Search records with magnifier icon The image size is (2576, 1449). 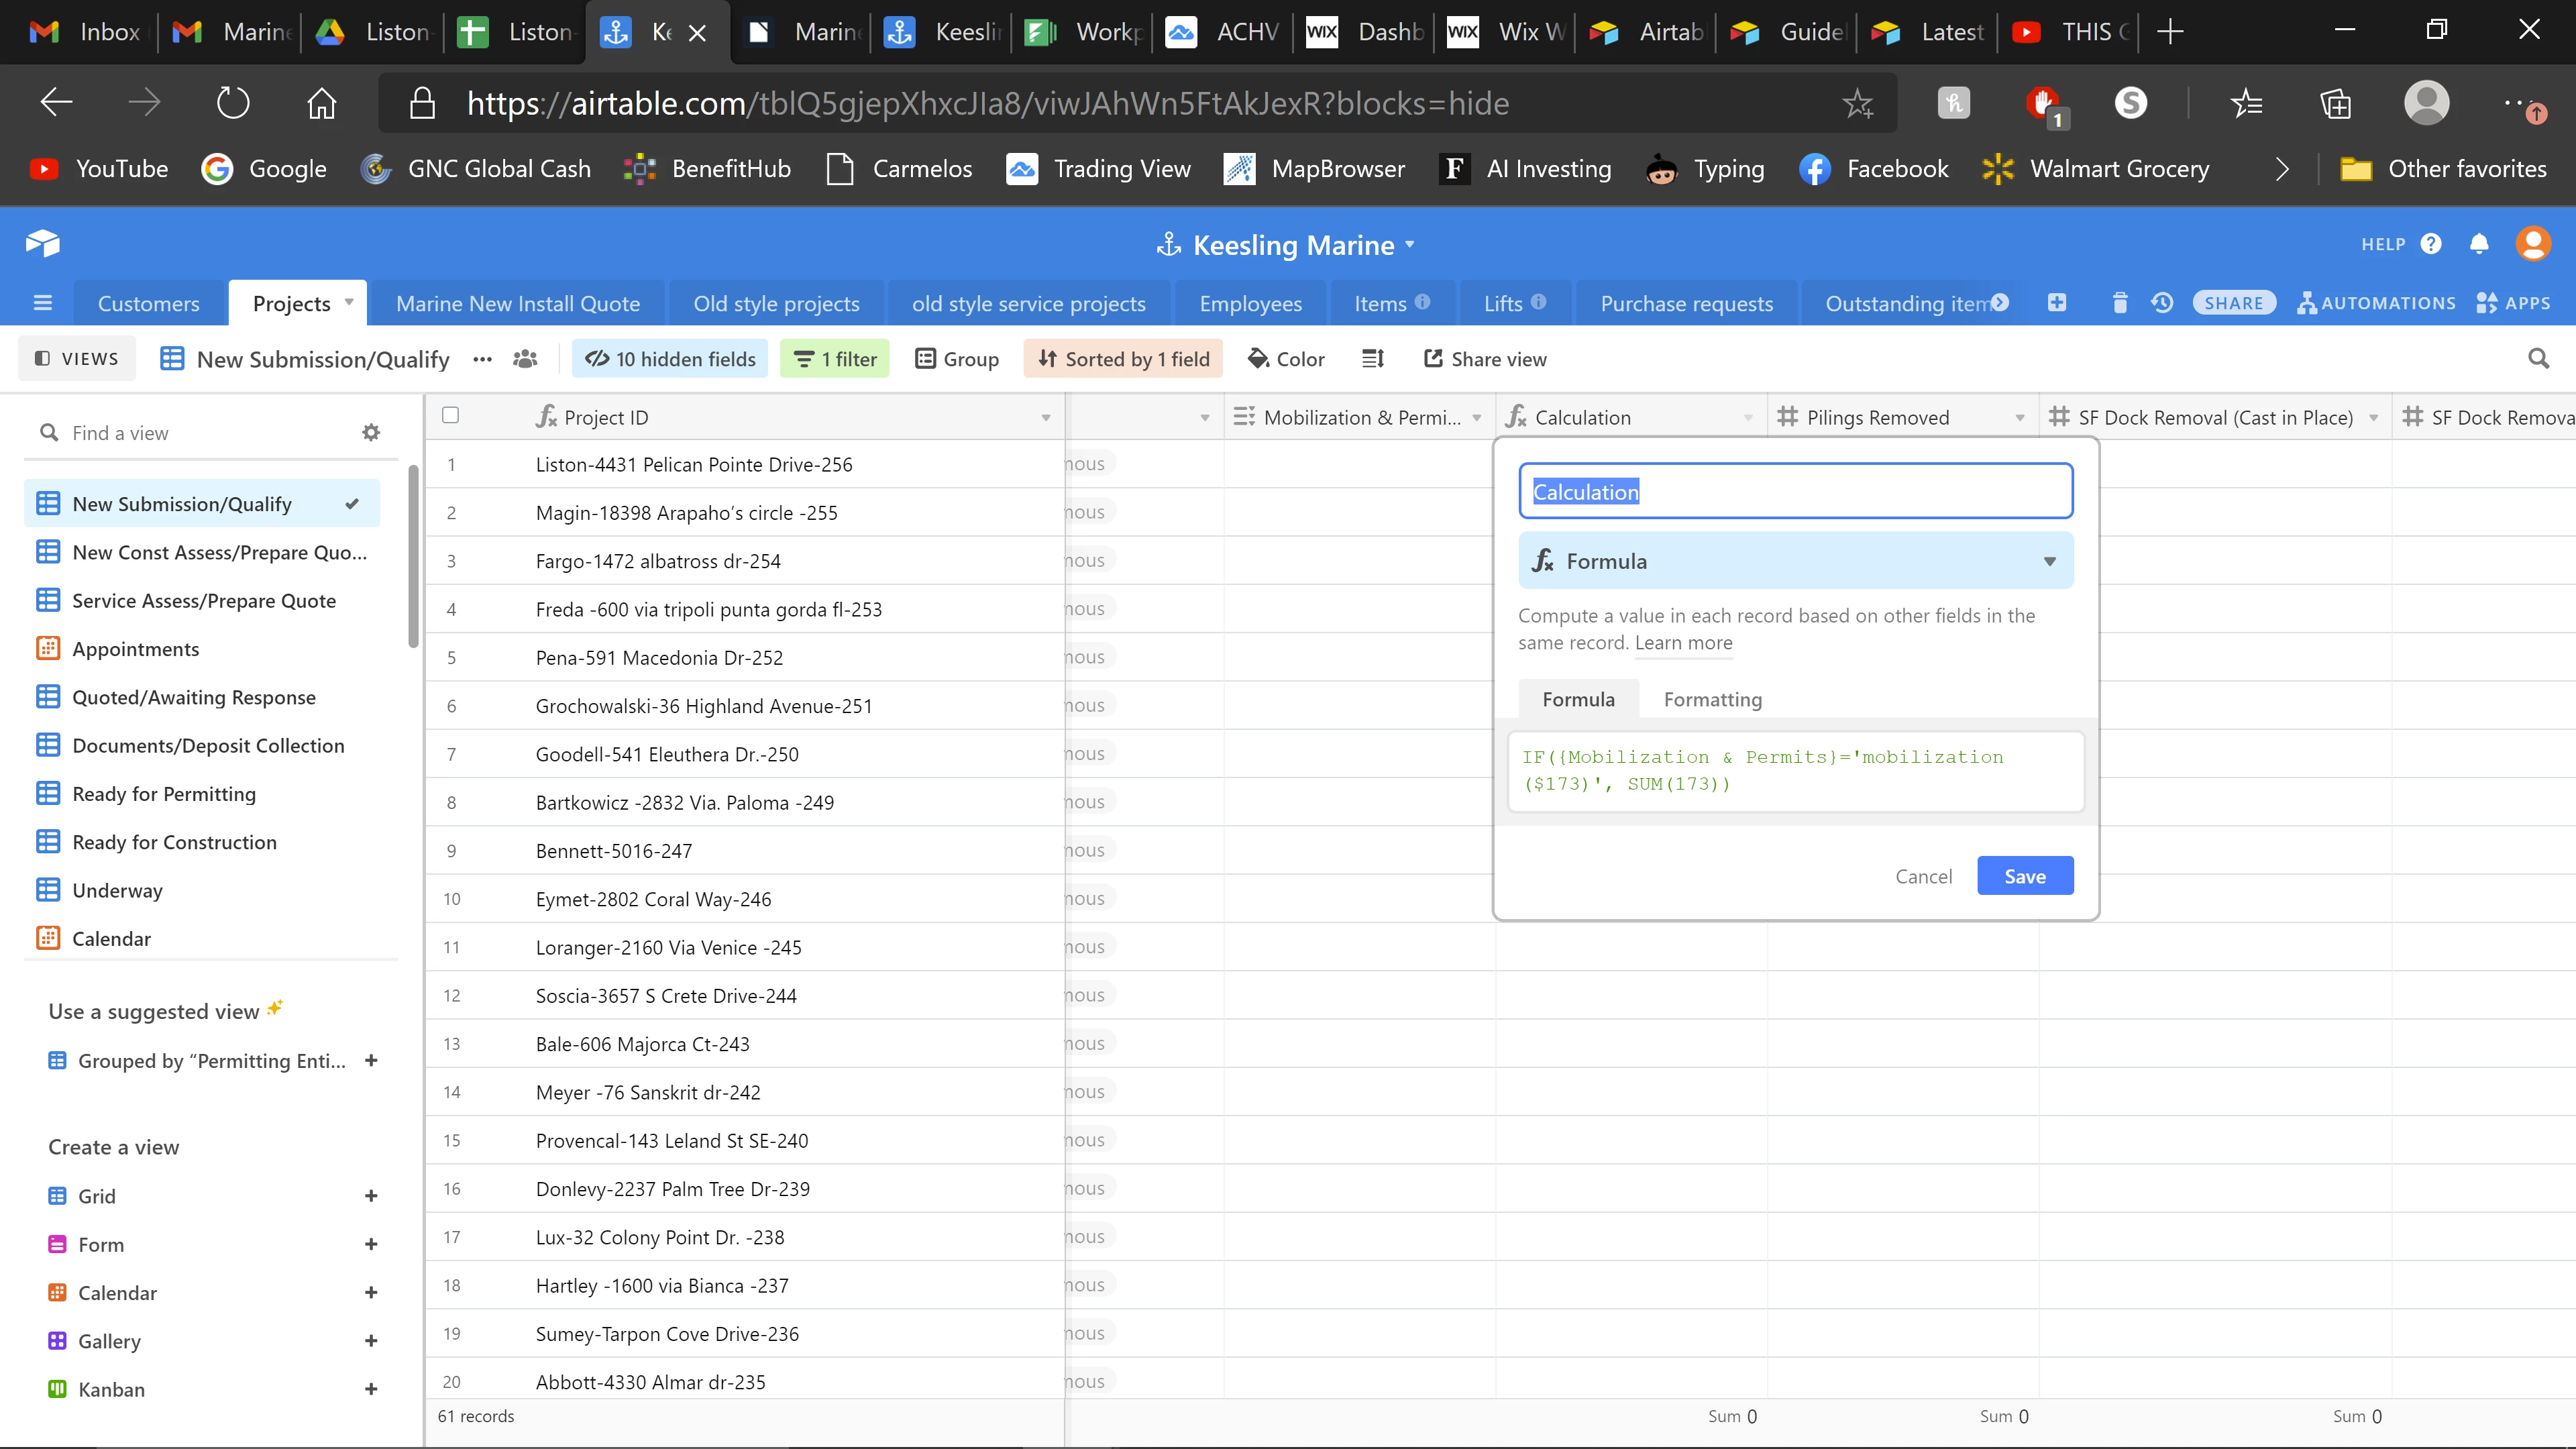pos(2538,359)
